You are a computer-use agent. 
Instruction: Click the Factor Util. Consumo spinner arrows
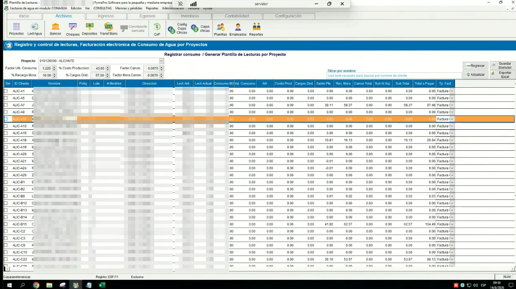coord(54,69)
